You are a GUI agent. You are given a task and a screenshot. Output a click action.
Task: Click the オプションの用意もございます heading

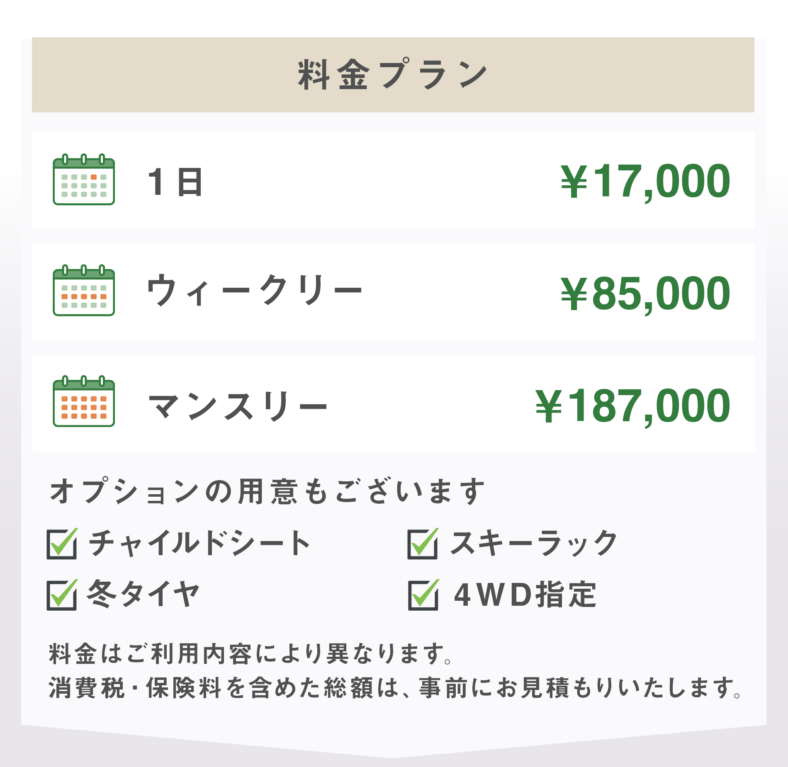267,491
